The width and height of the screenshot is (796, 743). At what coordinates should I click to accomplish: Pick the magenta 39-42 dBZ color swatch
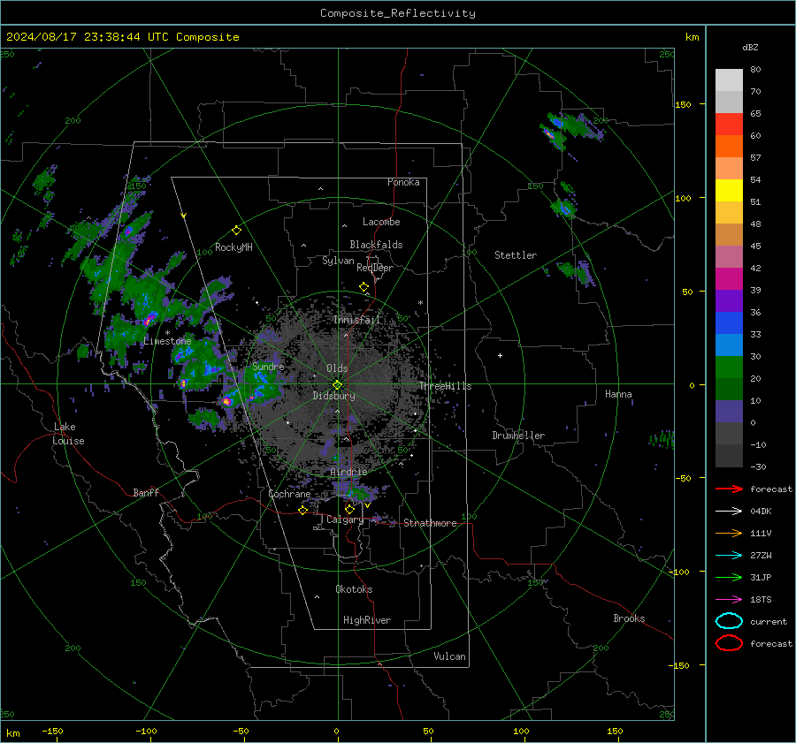coord(729,278)
